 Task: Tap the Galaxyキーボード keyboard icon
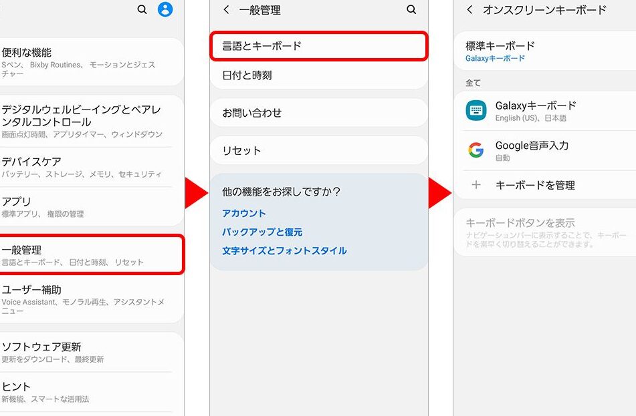[476, 111]
